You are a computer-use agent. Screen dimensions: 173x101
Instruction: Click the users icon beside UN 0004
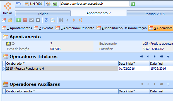[x=48, y=4]
